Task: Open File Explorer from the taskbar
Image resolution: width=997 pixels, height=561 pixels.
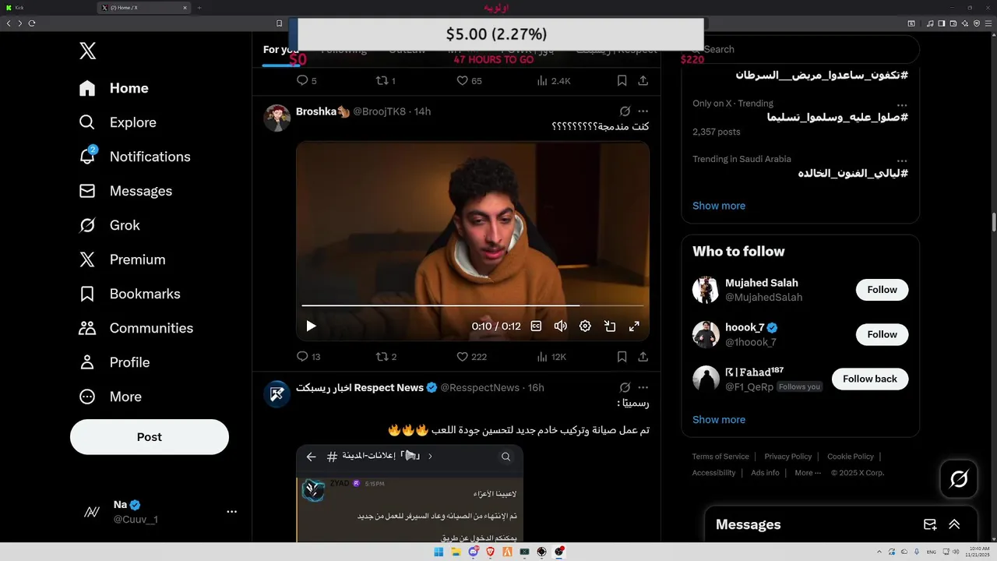Action: point(456,552)
